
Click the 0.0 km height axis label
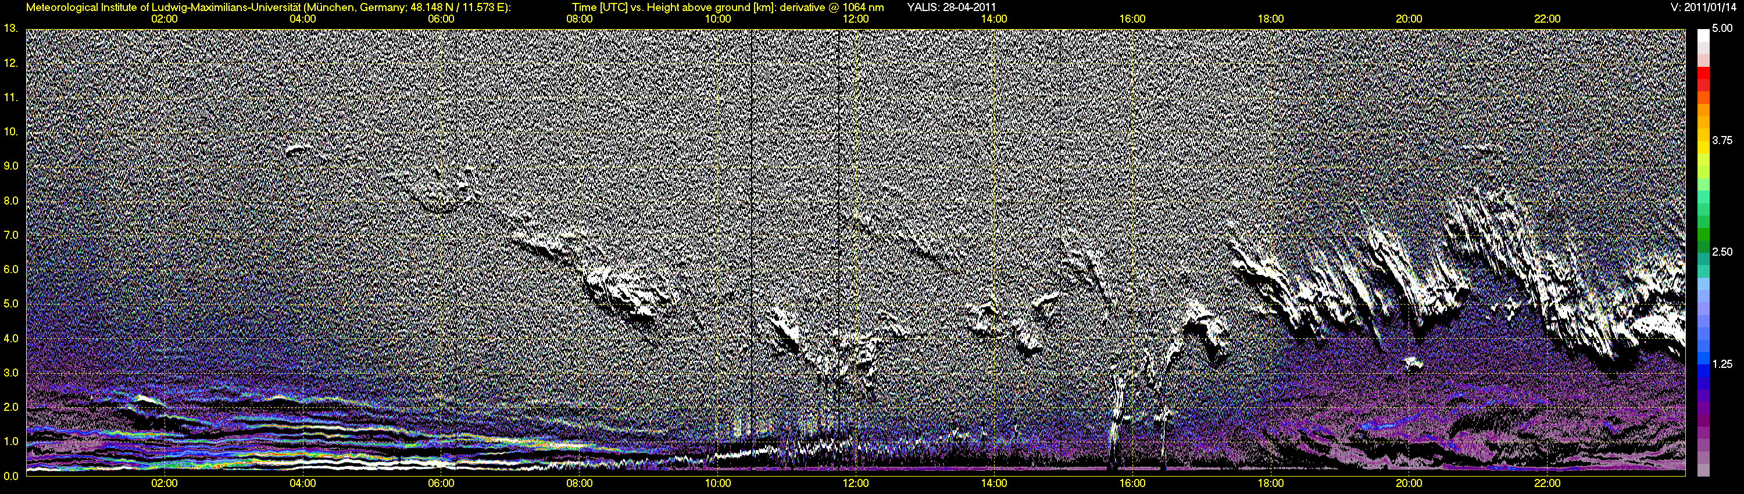(x=11, y=476)
